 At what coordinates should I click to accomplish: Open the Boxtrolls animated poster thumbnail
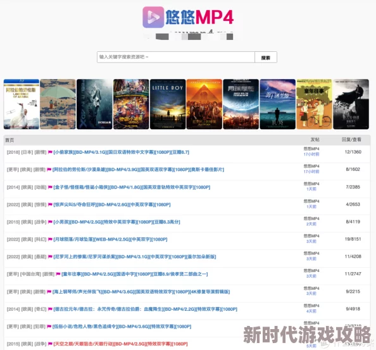pyautogui.click(x=131, y=104)
